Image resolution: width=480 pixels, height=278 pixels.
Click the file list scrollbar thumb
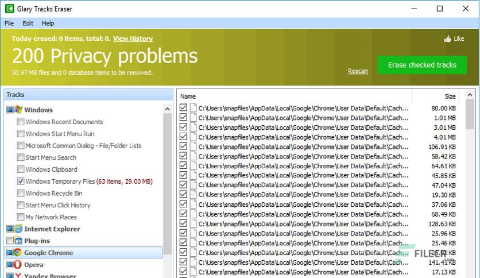tap(470, 114)
